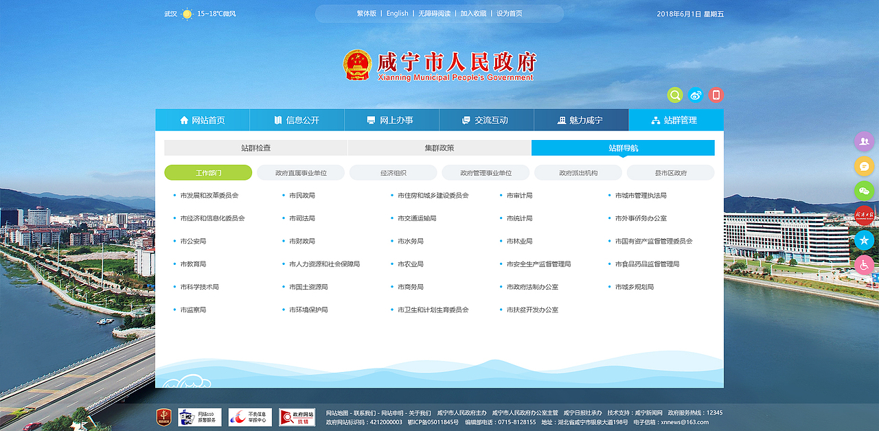Go to 网站首页 nav tab
The image size is (879, 431).
click(203, 120)
